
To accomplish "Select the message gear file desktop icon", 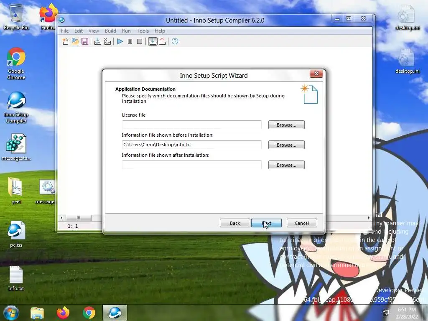I will [x=45, y=191].
